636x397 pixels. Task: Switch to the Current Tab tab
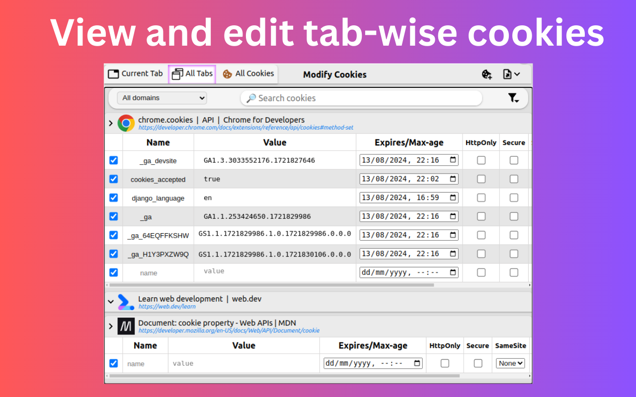[136, 74]
